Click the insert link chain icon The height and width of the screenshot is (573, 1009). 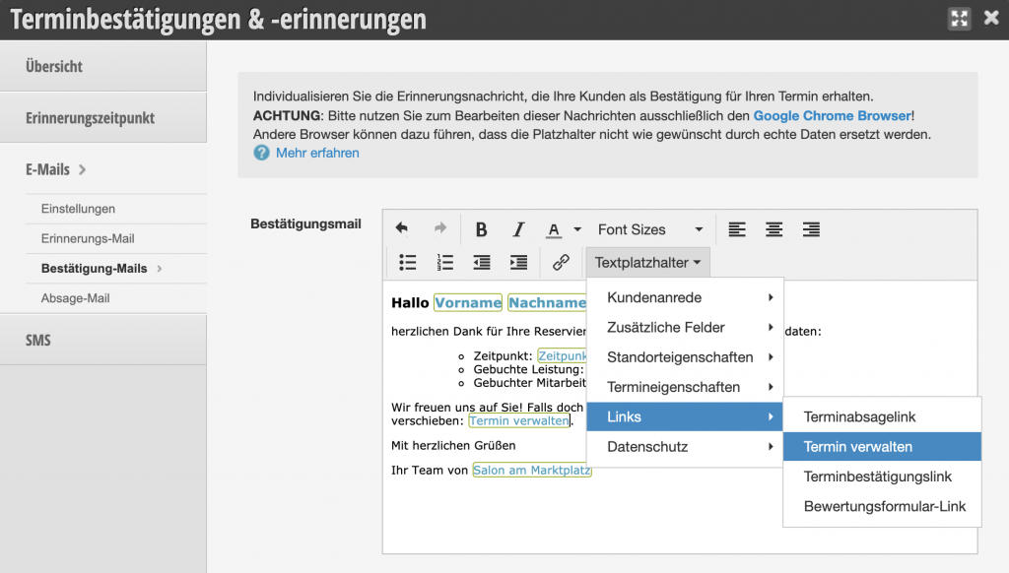point(561,262)
